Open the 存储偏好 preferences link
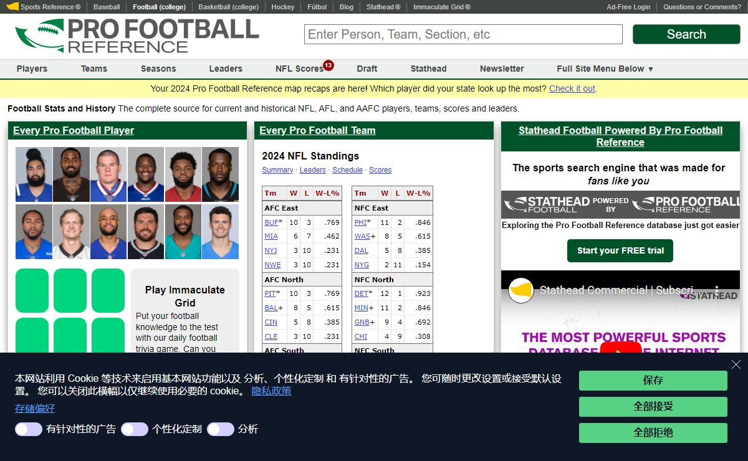The width and height of the screenshot is (748, 461). click(x=35, y=408)
